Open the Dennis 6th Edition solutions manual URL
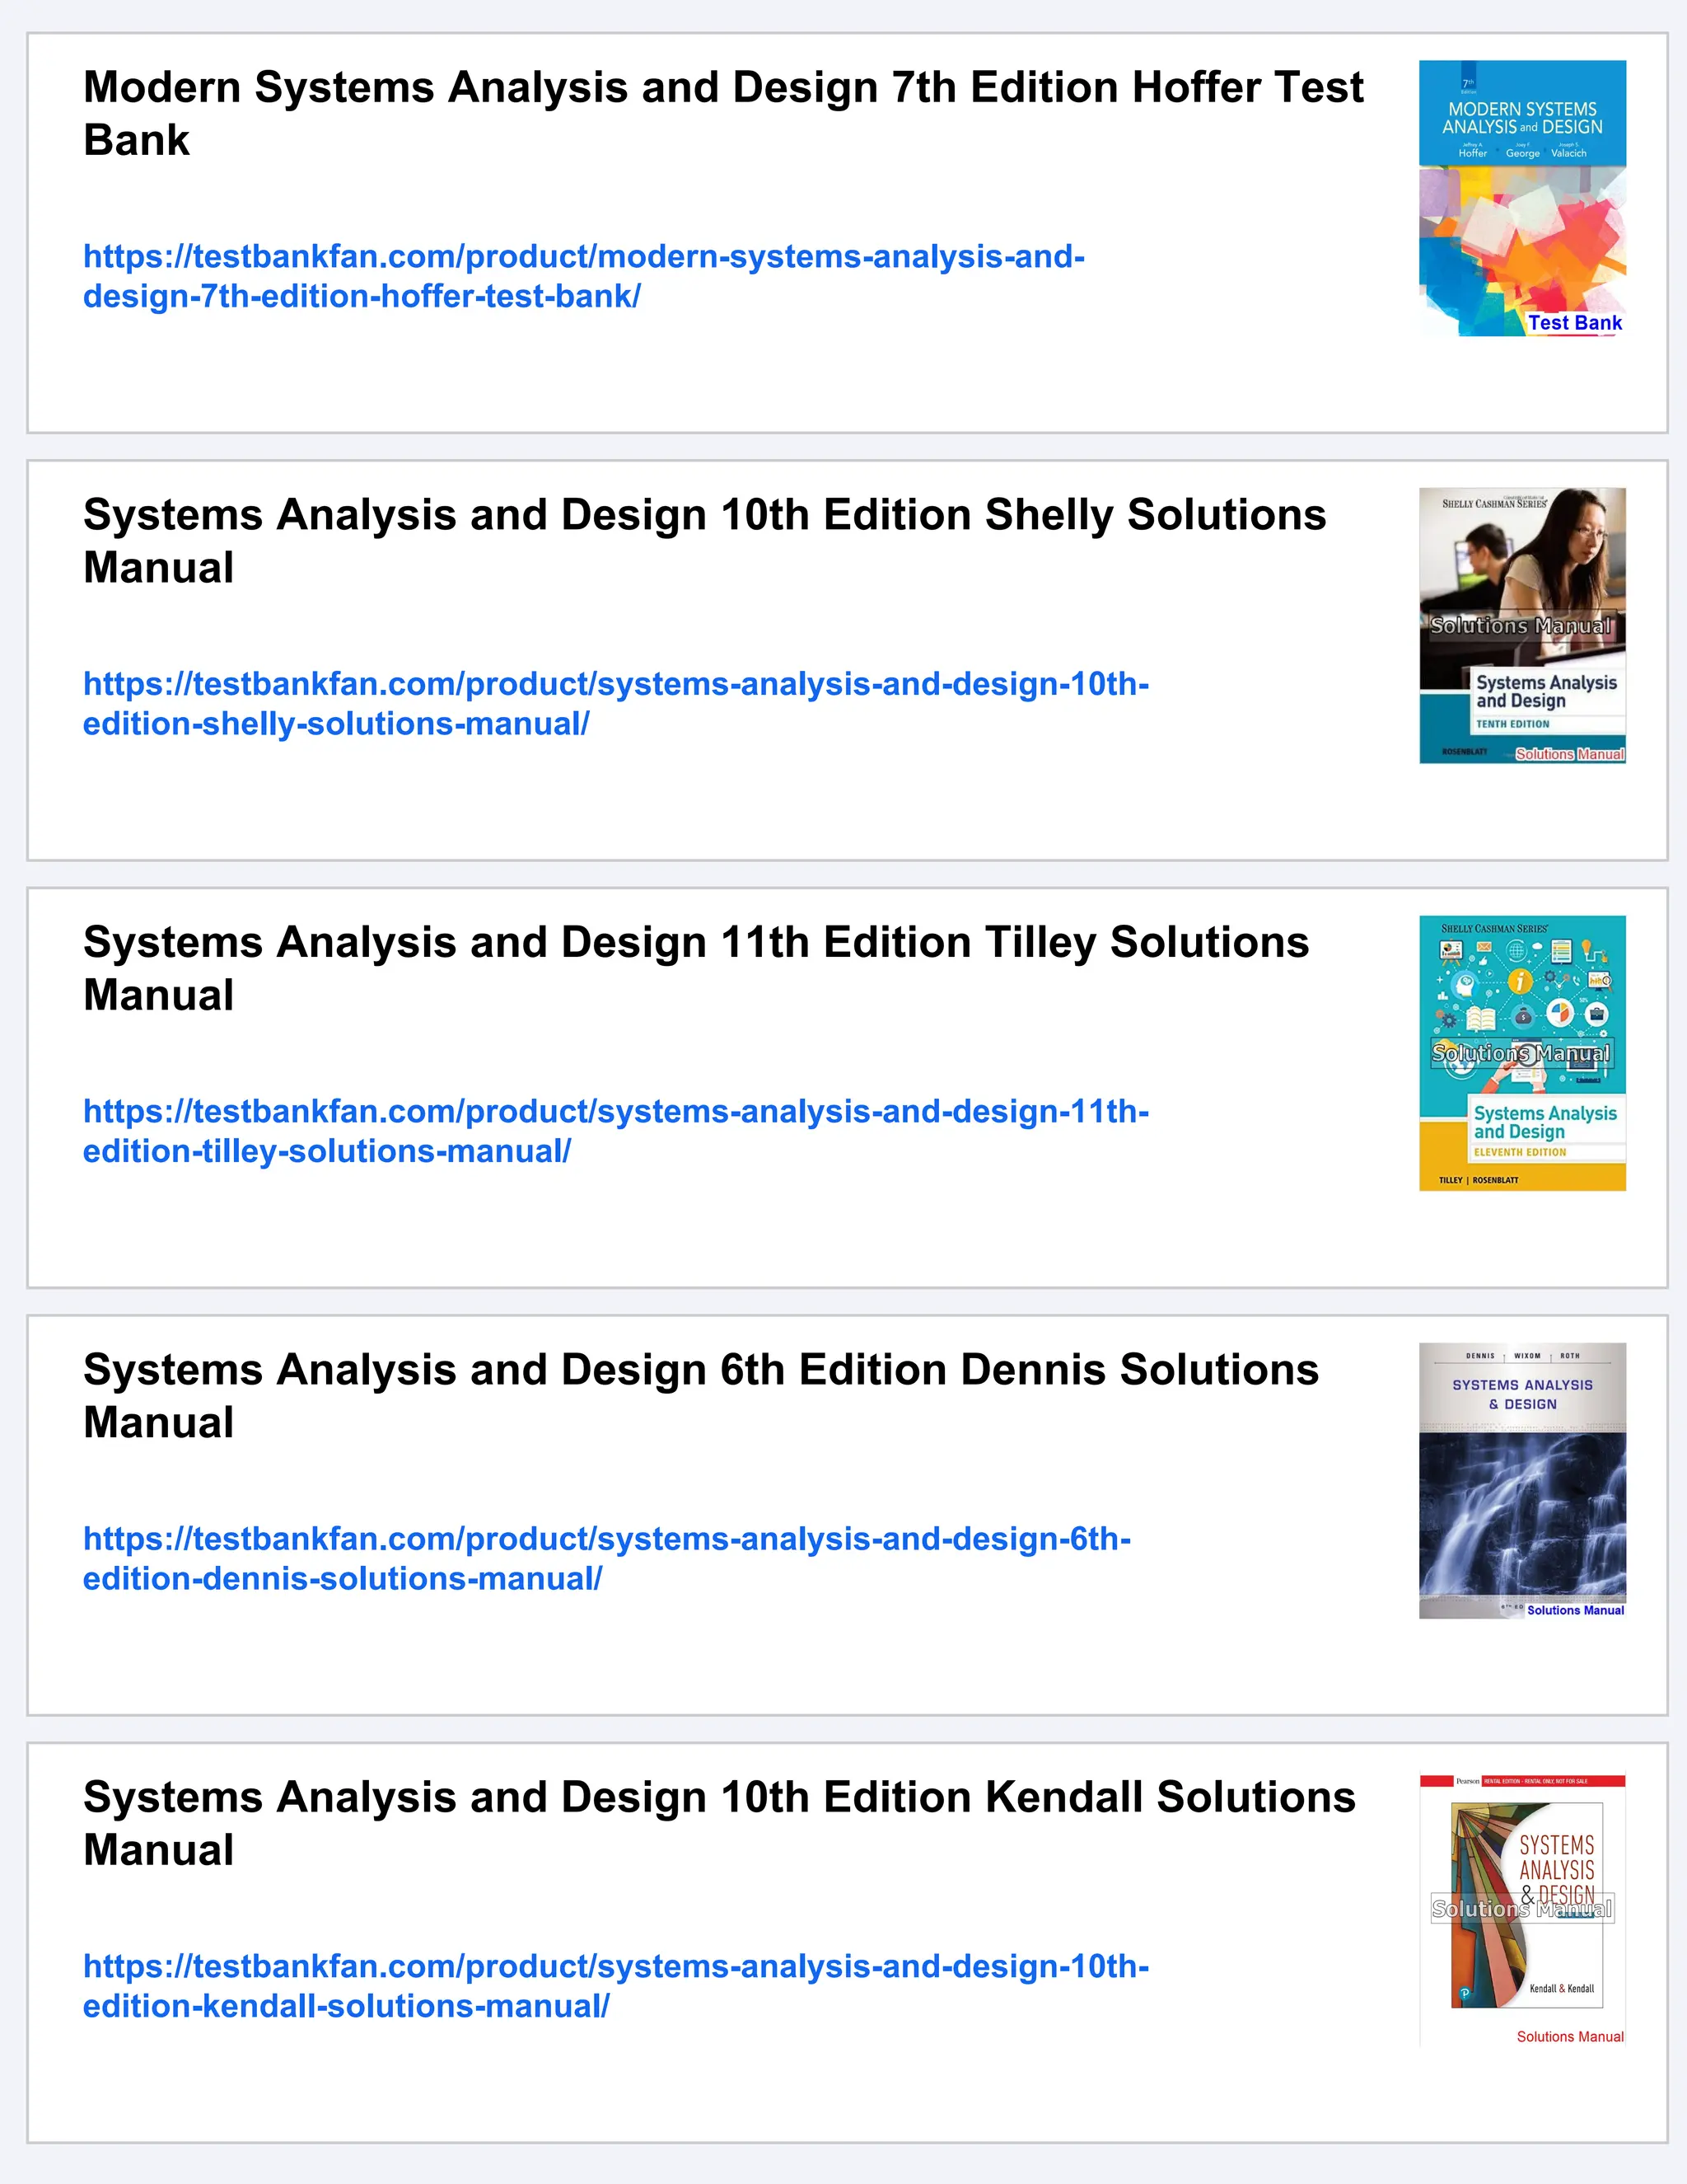This screenshot has height=2184, width=1687. (606, 1558)
